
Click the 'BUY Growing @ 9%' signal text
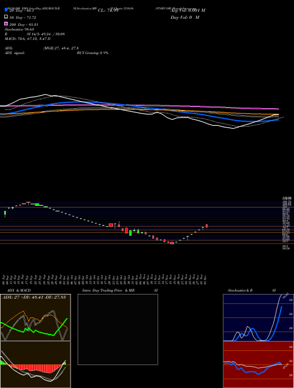coord(92,53)
